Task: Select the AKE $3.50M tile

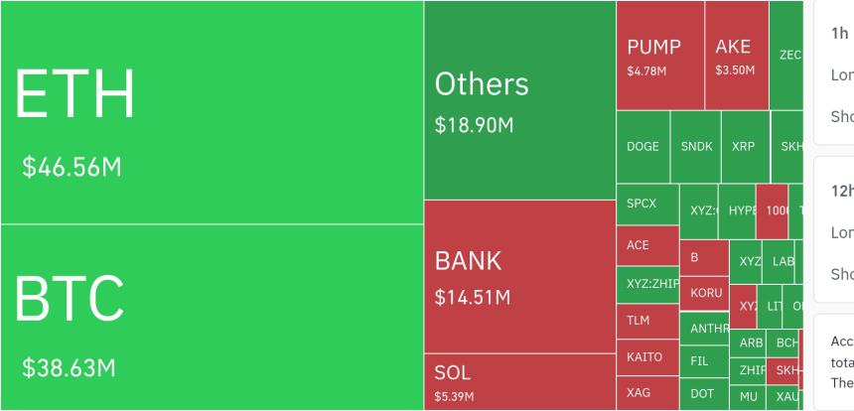Action: [x=737, y=56]
